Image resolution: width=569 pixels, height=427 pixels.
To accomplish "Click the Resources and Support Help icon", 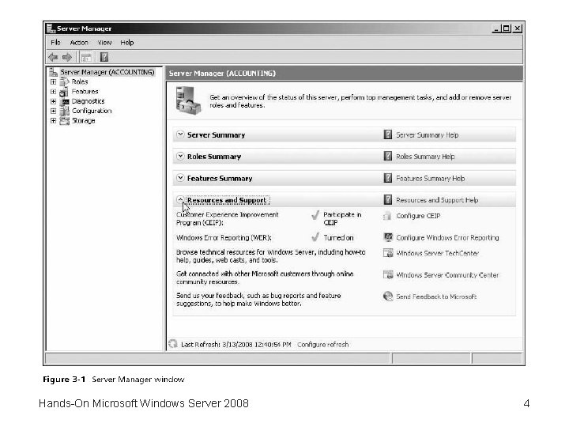I will coord(387,200).
